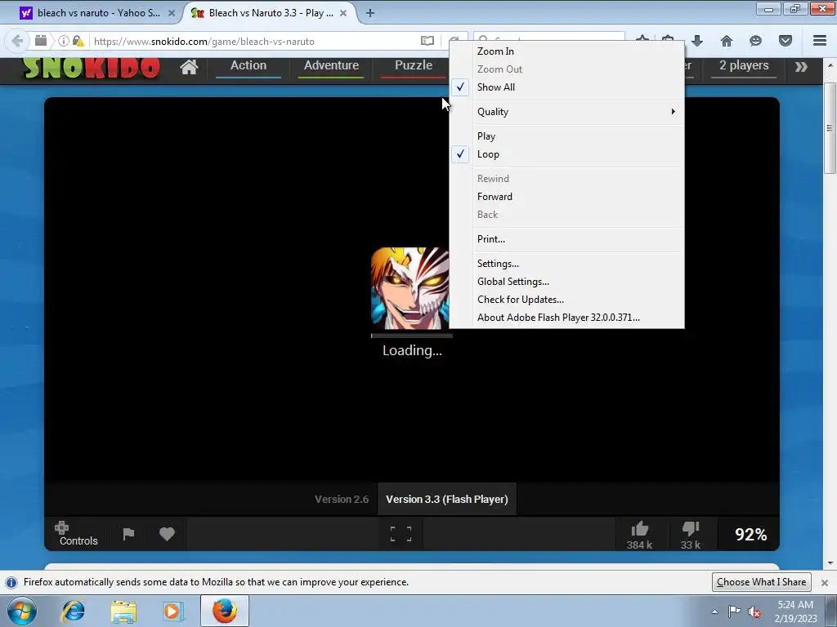Open About Adobe Flash Player 32.0.0.371
The image size is (837, 627).
[x=566, y=318]
